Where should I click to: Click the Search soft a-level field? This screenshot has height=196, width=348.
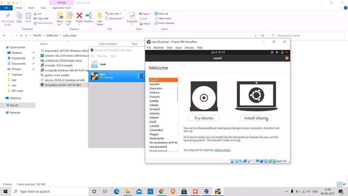307,35
